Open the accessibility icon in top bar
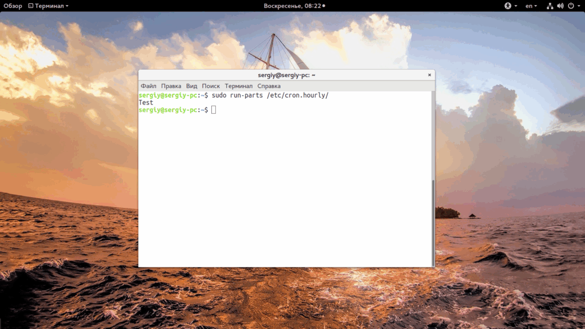585x329 pixels. click(508, 6)
